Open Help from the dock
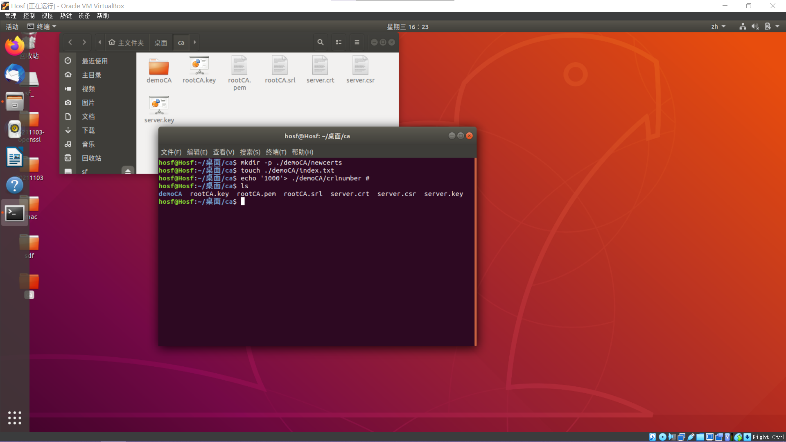This screenshot has width=786, height=442. (14, 185)
